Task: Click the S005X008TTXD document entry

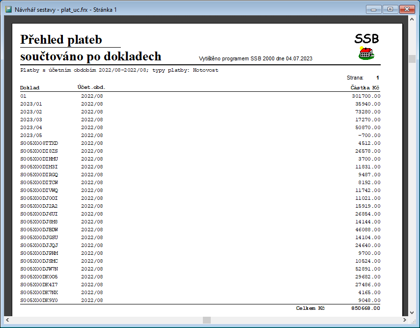Action: pyautogui.click(x=42, y=143)
